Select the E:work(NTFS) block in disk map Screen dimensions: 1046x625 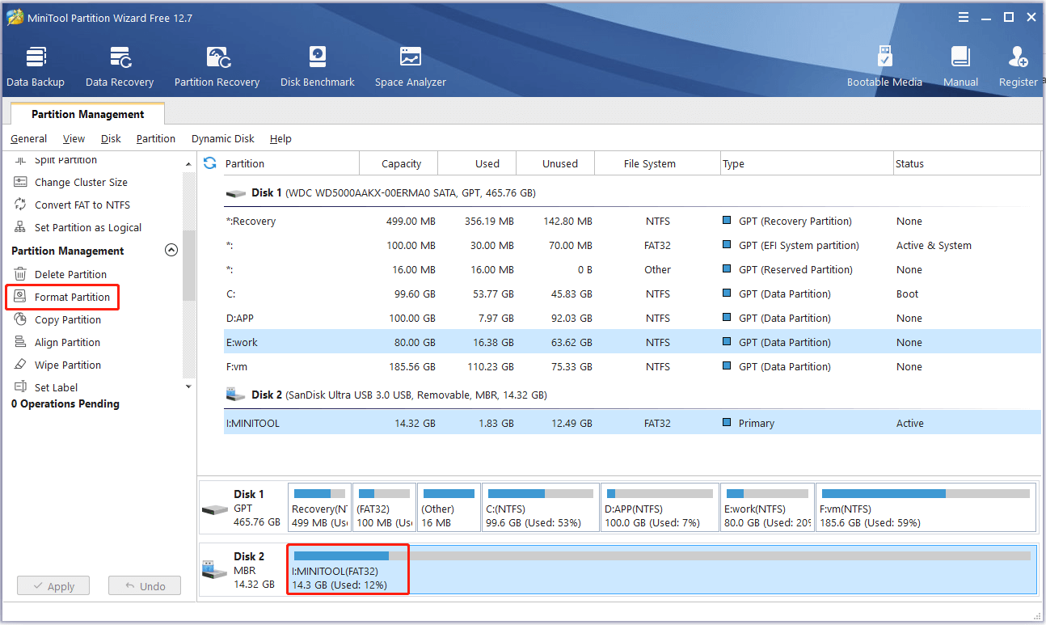(766, 507)
